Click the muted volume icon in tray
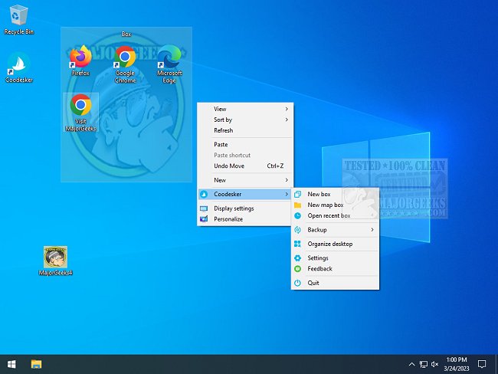 (x=435, y=364)
